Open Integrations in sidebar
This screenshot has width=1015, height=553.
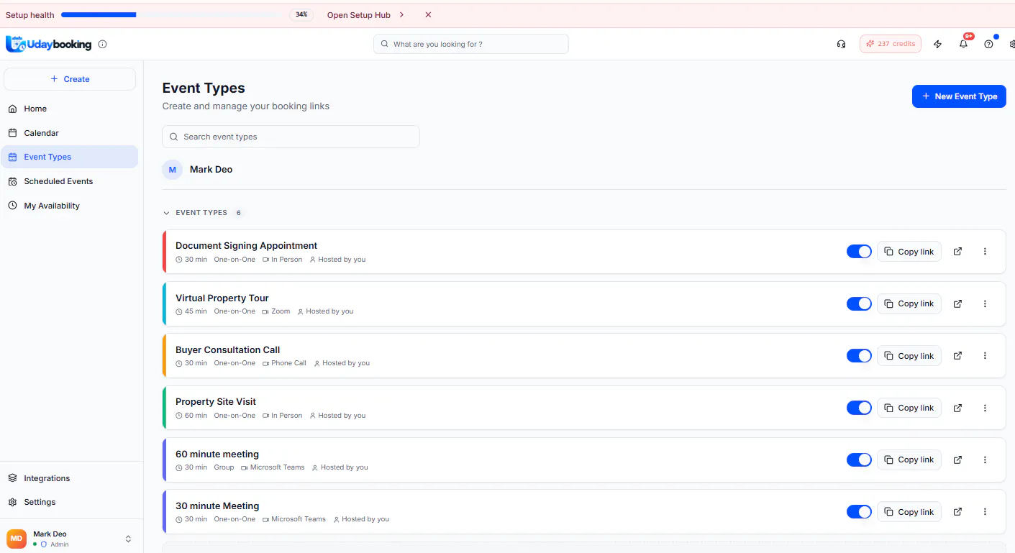coord(69,478)
